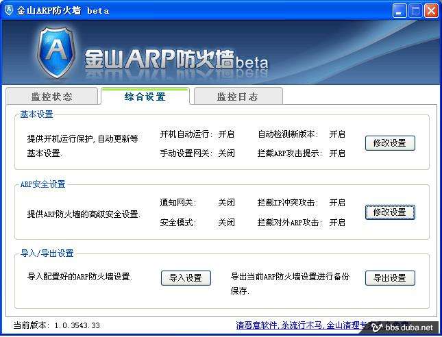This screenshot has height=337, width=442.
Task: Click the 拦截对外ARP攻击 label
Action: pos(289,223)
